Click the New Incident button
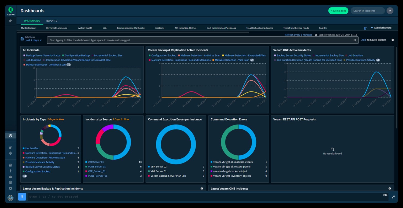The image size is (403, 208). pos(338,11)
